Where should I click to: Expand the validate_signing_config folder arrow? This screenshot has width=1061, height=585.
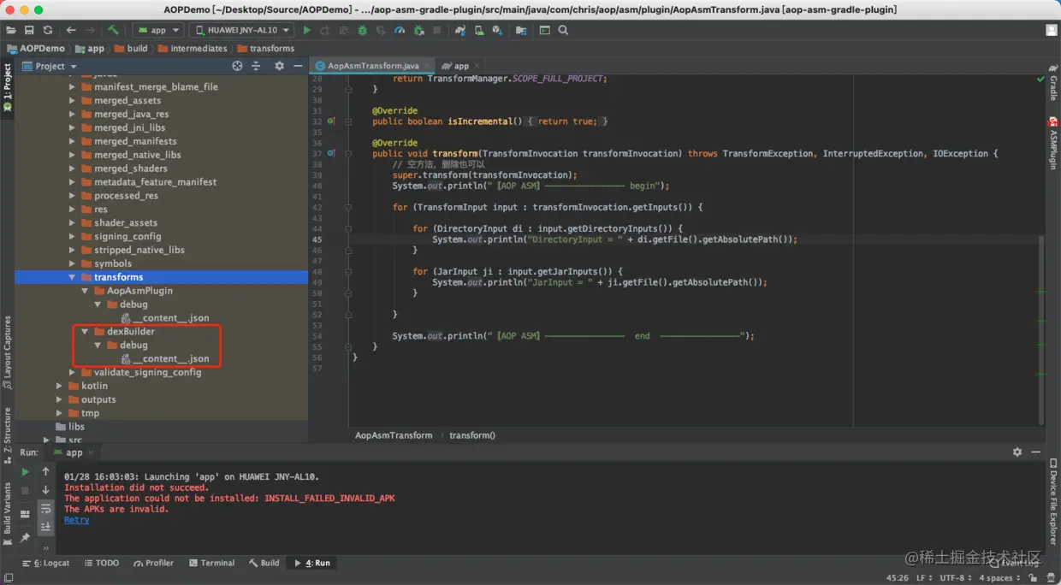72,372
